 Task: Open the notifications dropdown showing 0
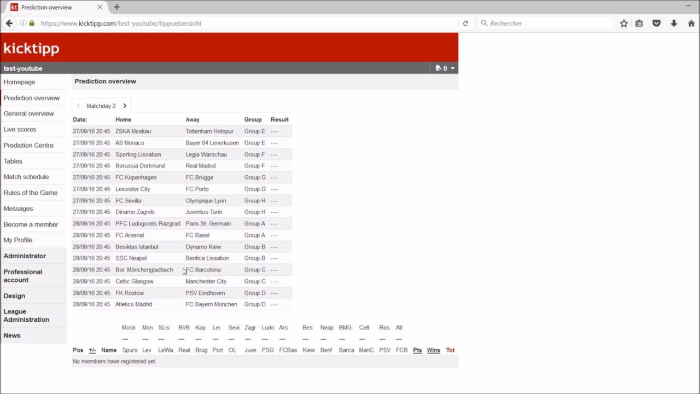(445, 68)
